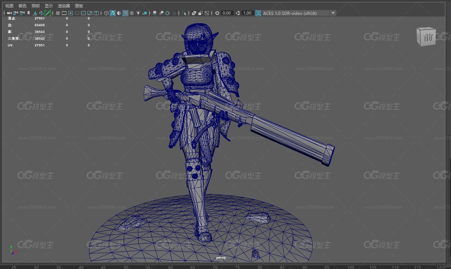This screenshot has height=269, width=451.
Task: Click the gamma value field 1.00
Action: (248, 13)
